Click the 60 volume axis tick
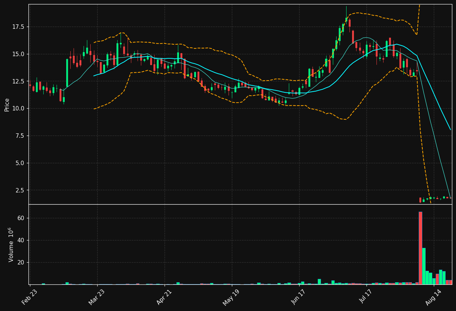The width and height of the screenshot is (456, 311). click(x=21, y=218)
